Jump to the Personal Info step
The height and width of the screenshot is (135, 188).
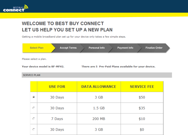point(96,48)
